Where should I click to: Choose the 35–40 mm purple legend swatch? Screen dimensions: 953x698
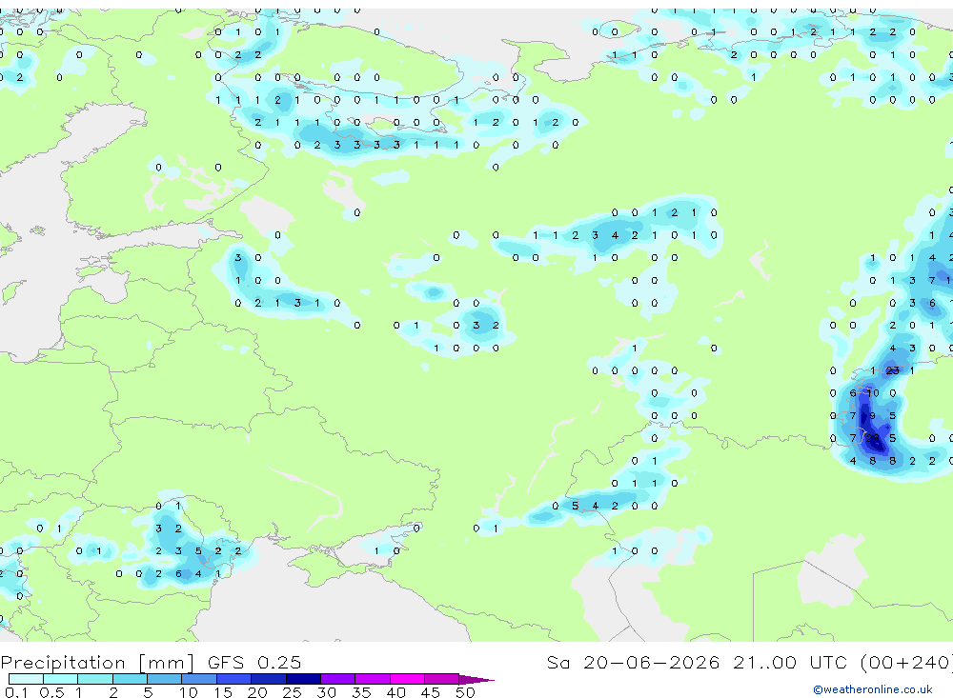tap(372, 679)
